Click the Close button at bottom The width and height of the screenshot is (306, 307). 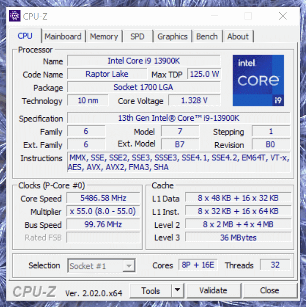(x=269, y=290)
